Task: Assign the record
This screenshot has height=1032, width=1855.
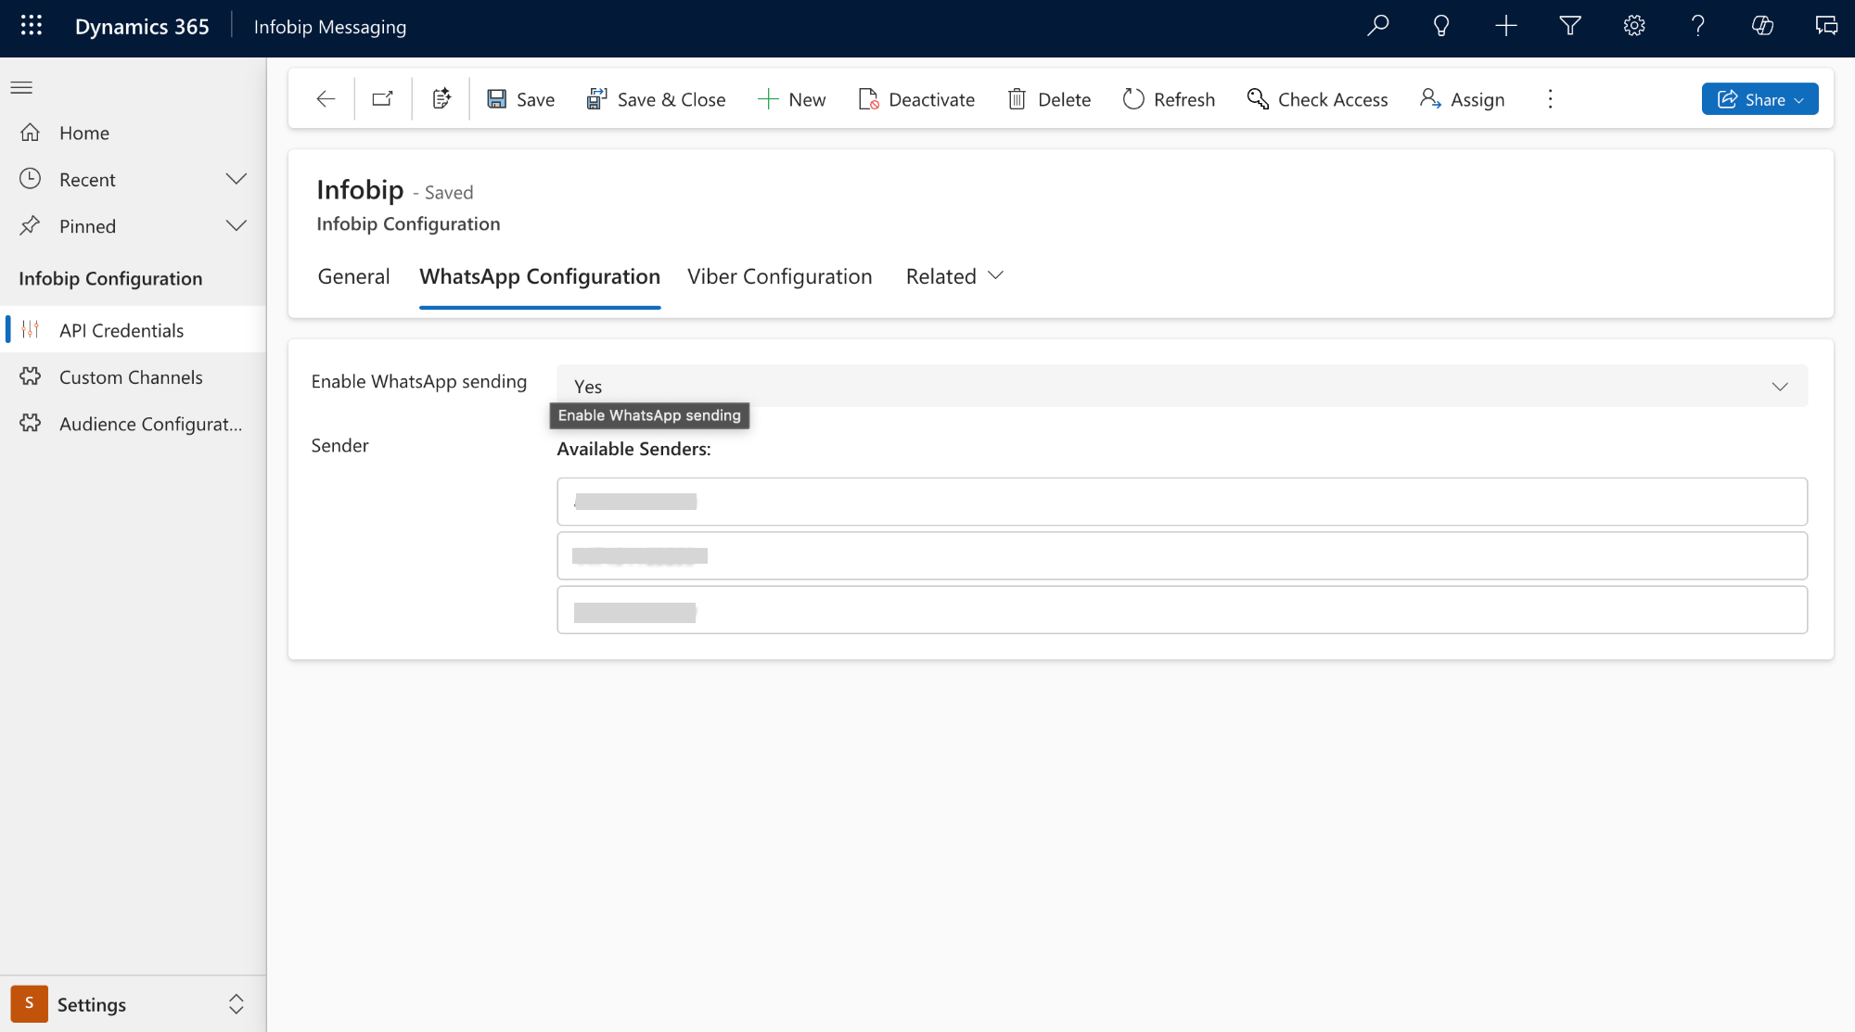Action: [1463, 99]
